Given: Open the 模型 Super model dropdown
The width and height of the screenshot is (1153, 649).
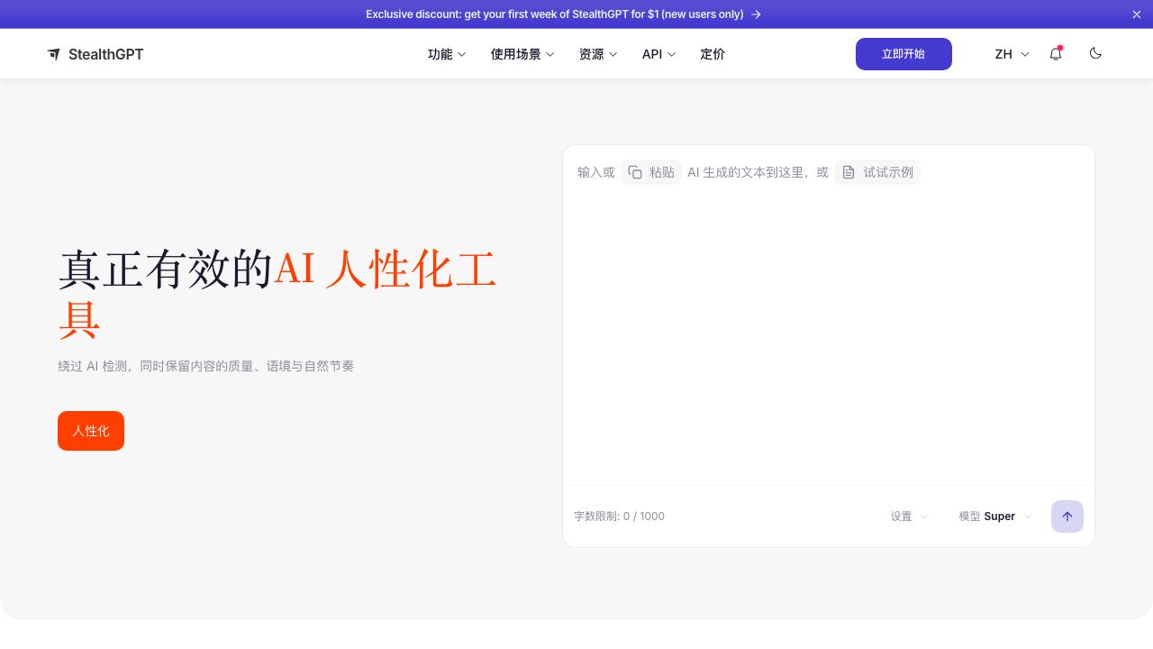Looking at the screenshot, I should tap(995, 516).
